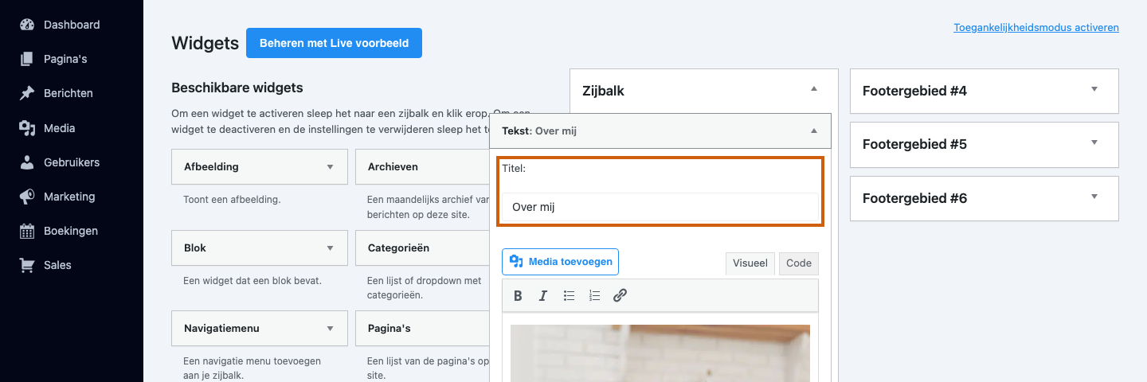The width and height of the screenshot is (1147, 382).
Task: Click the Marketing megaphone icon
Action: (x=27, y=197)
